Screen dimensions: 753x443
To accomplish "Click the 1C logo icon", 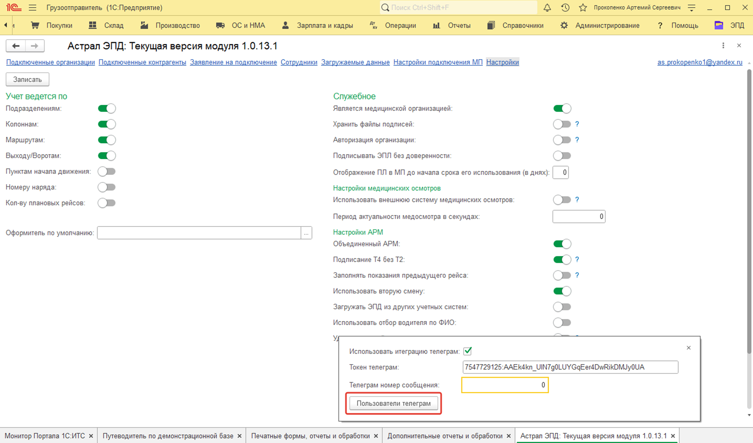I will click(x=14, y=7).
